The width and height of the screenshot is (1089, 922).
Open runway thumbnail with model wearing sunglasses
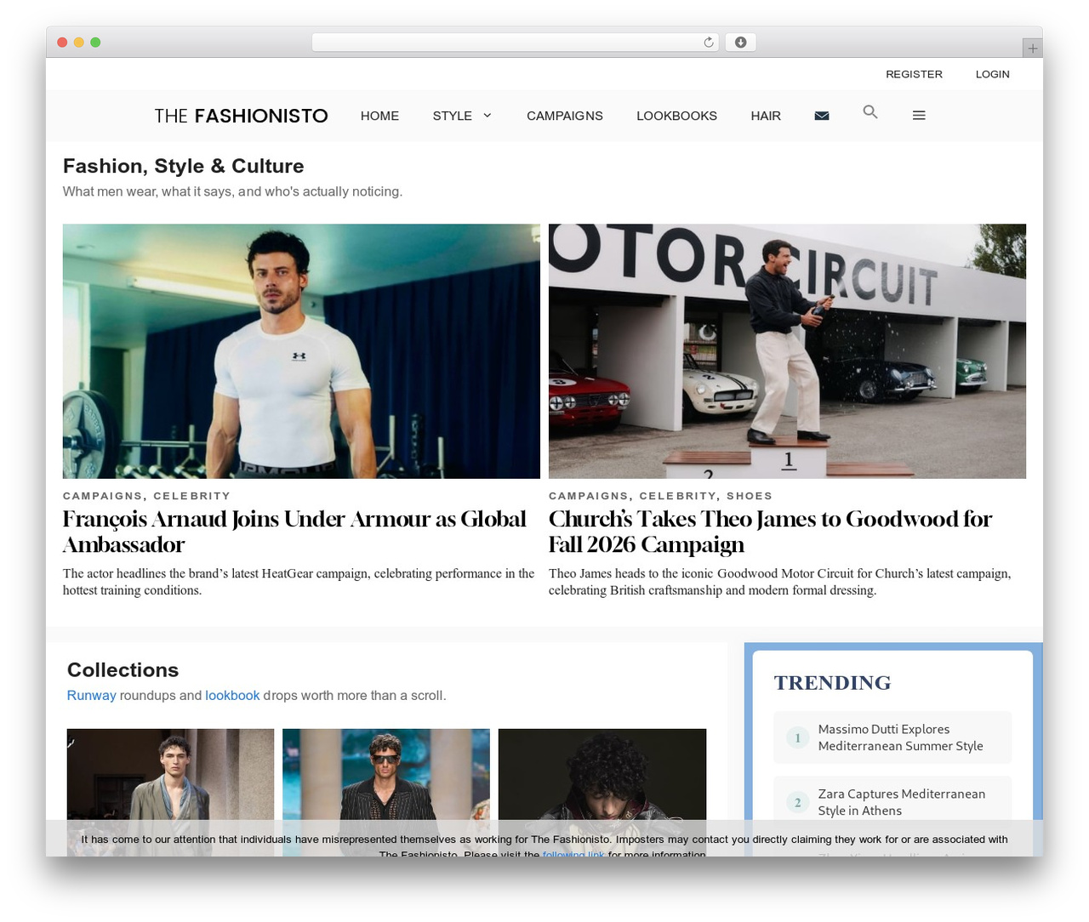pos(386,792)
